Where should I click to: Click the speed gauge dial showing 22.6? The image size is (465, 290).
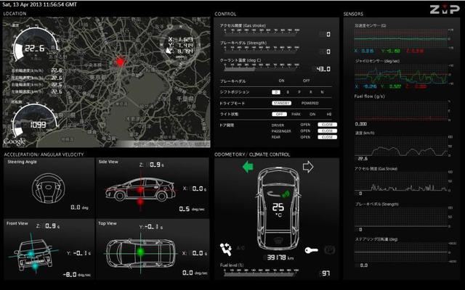coord(35,44)
